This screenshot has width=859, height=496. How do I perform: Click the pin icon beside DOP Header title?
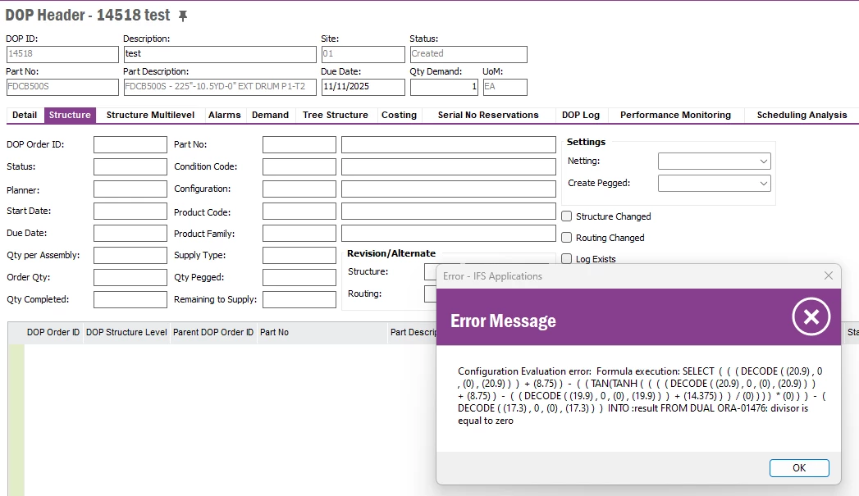(x=183, y=16)
